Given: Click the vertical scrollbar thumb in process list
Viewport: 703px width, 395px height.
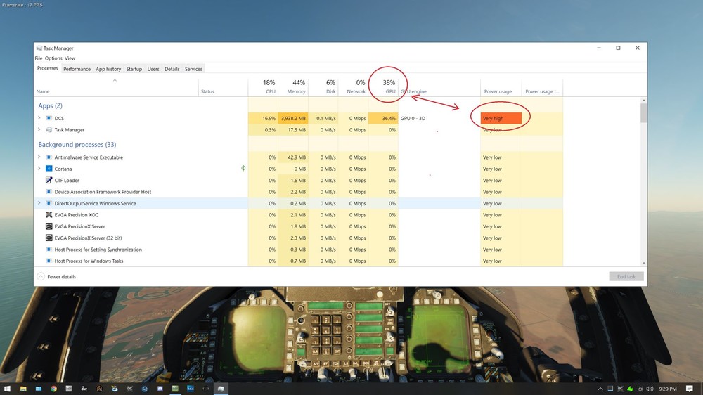Looking at the screenshot, I should (x=644, y=113).
